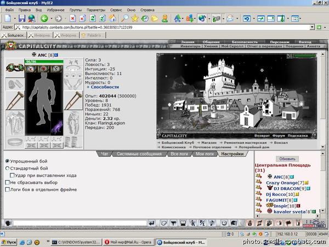Open the Магазин location link
Image resolution: width=329 pixels, height=247 pixels.
click(x=209, y=143)
